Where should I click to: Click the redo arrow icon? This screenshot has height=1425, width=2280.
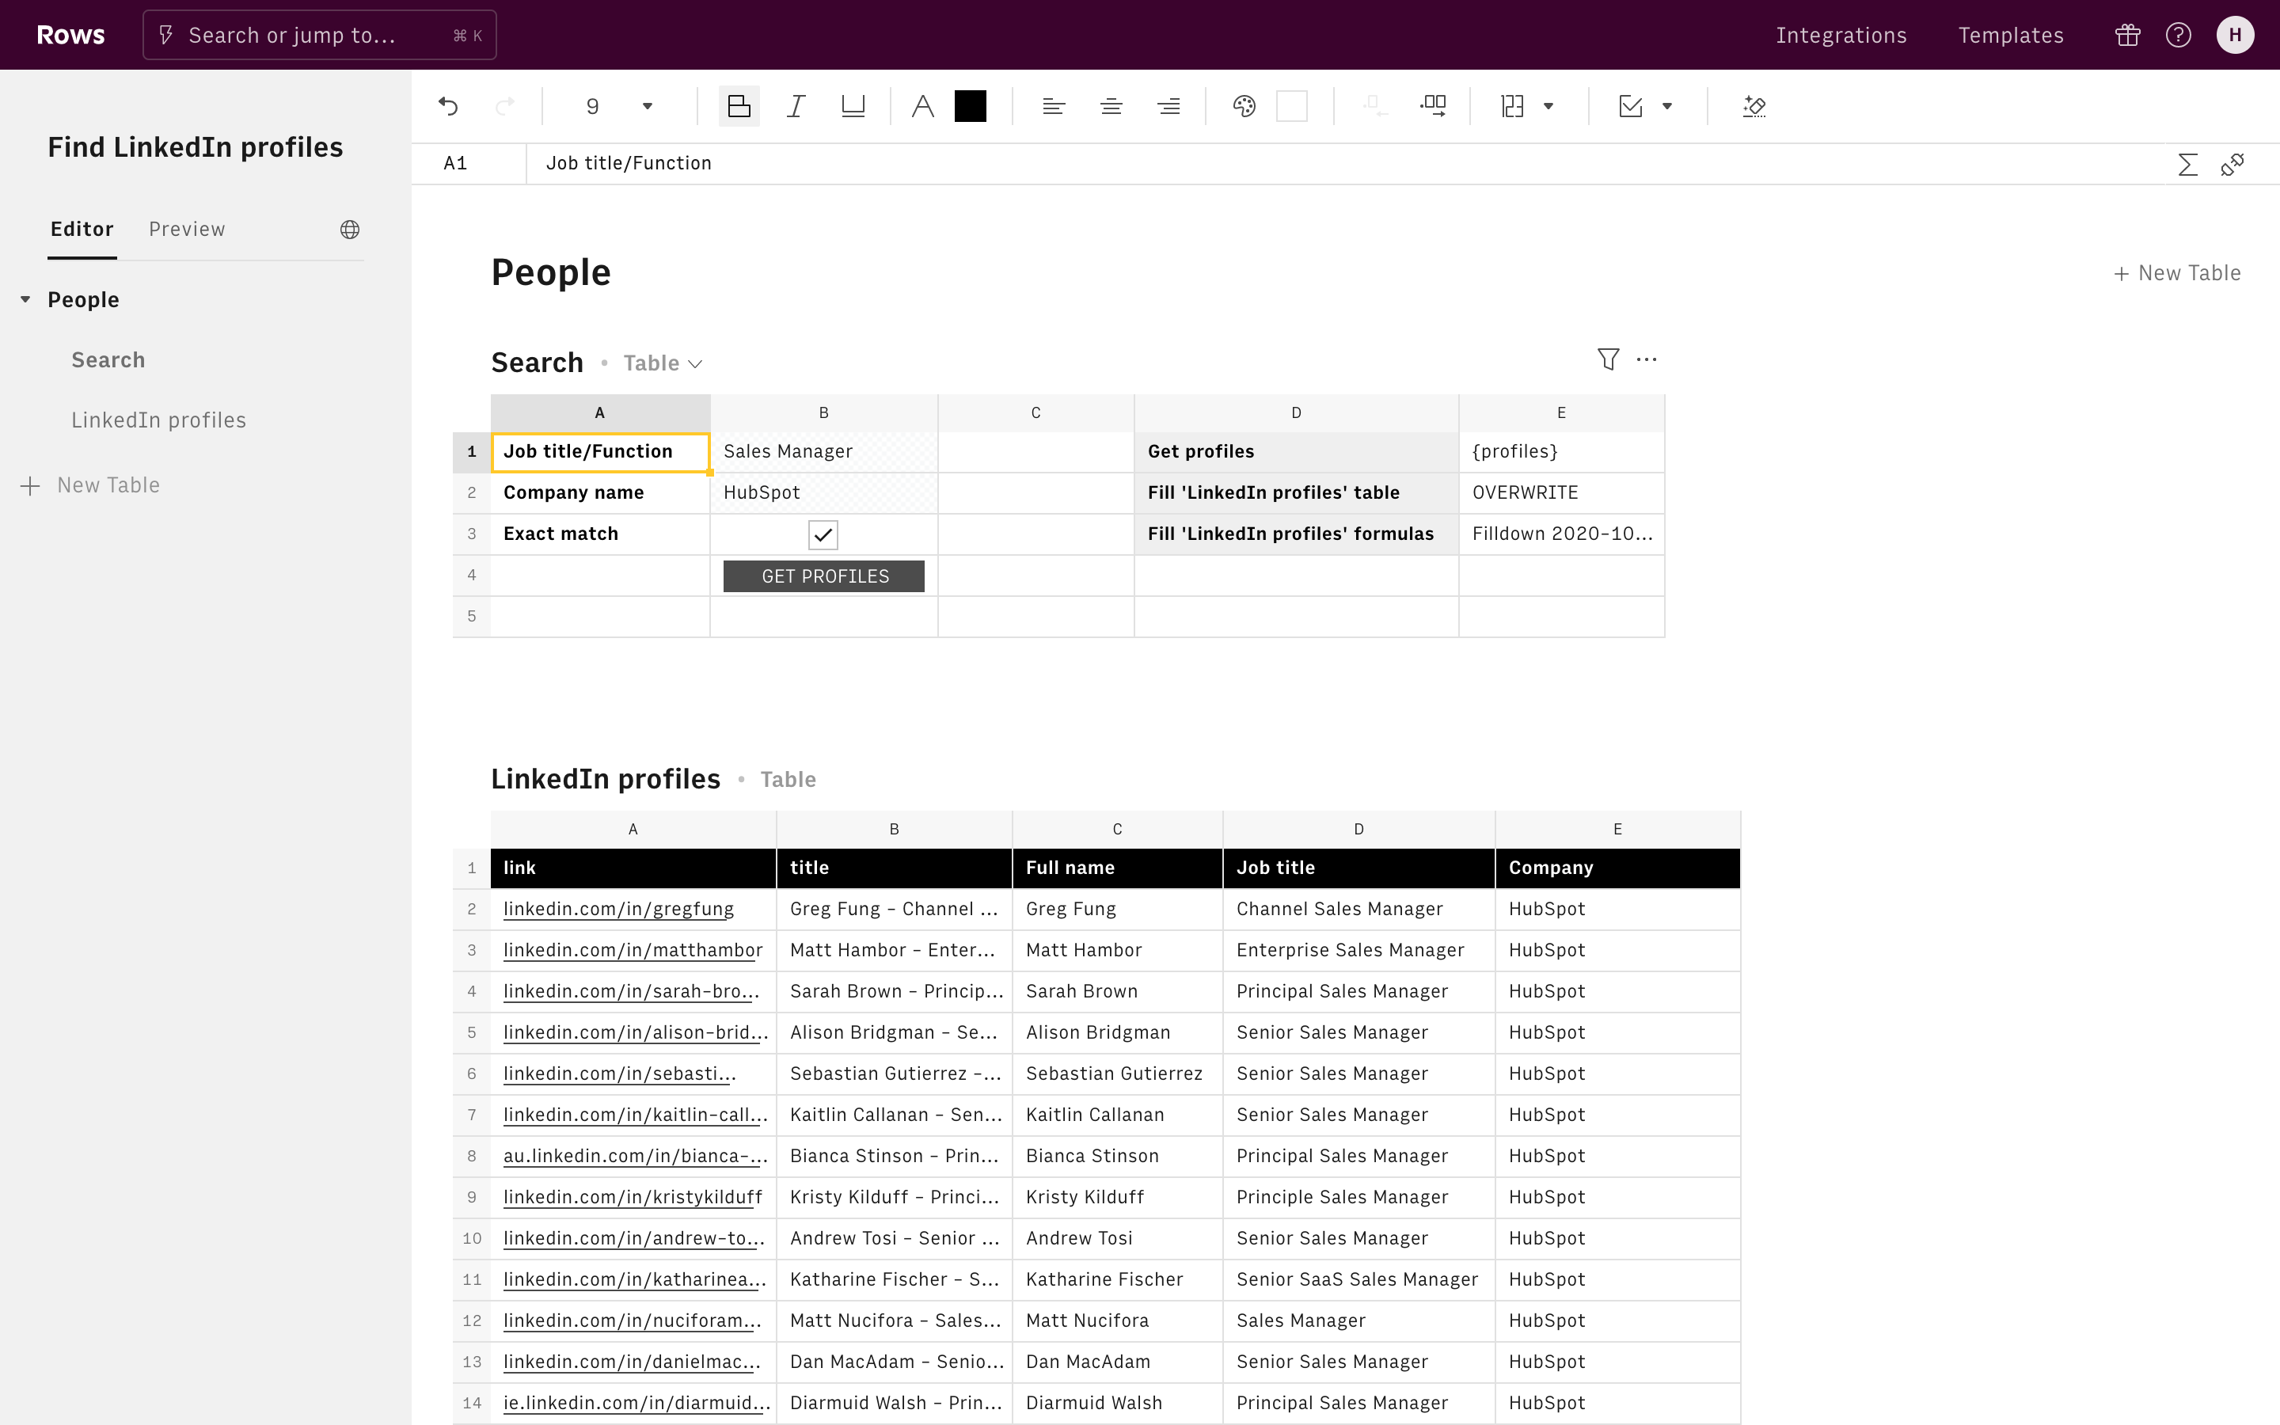(505, 107)
